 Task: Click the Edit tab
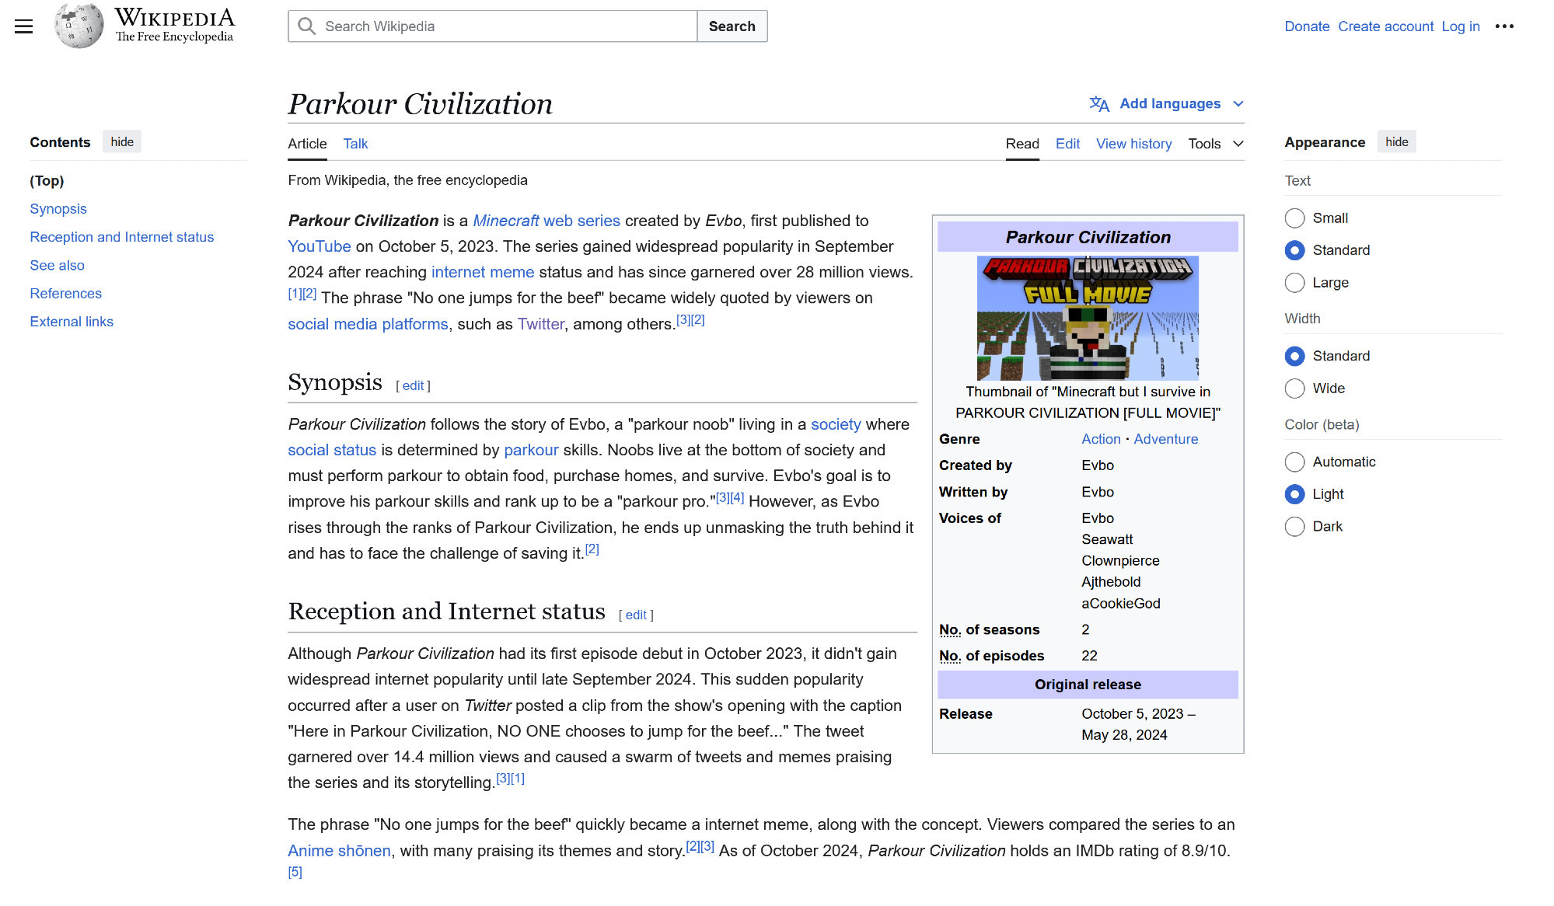tap(1067, 144)
